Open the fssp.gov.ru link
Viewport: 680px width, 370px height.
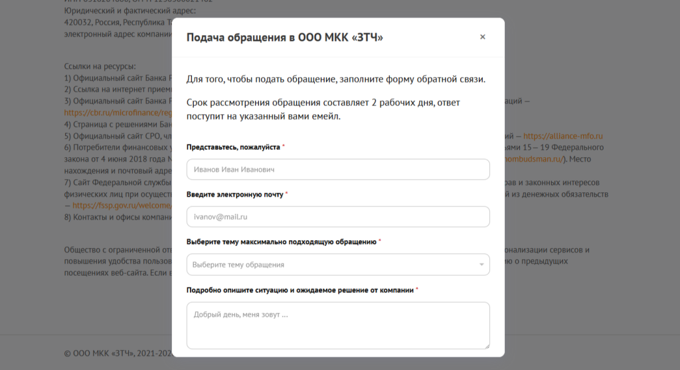point(122,206)
